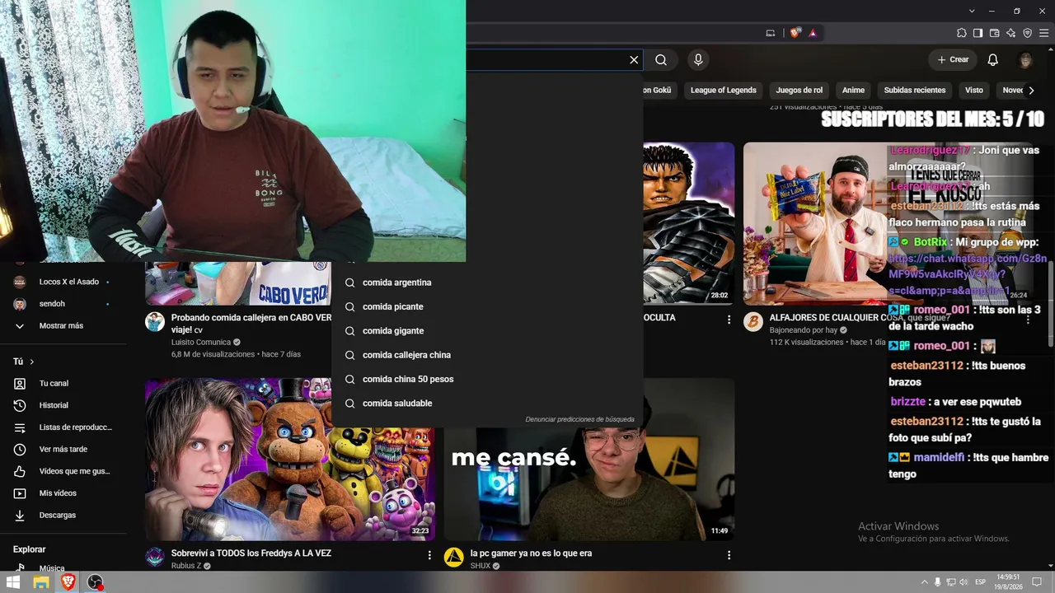Image resolution: width=1055 pixels, height=593 pixels.
Task: Open the account avatar menu
Action: tap(1025, 59)
